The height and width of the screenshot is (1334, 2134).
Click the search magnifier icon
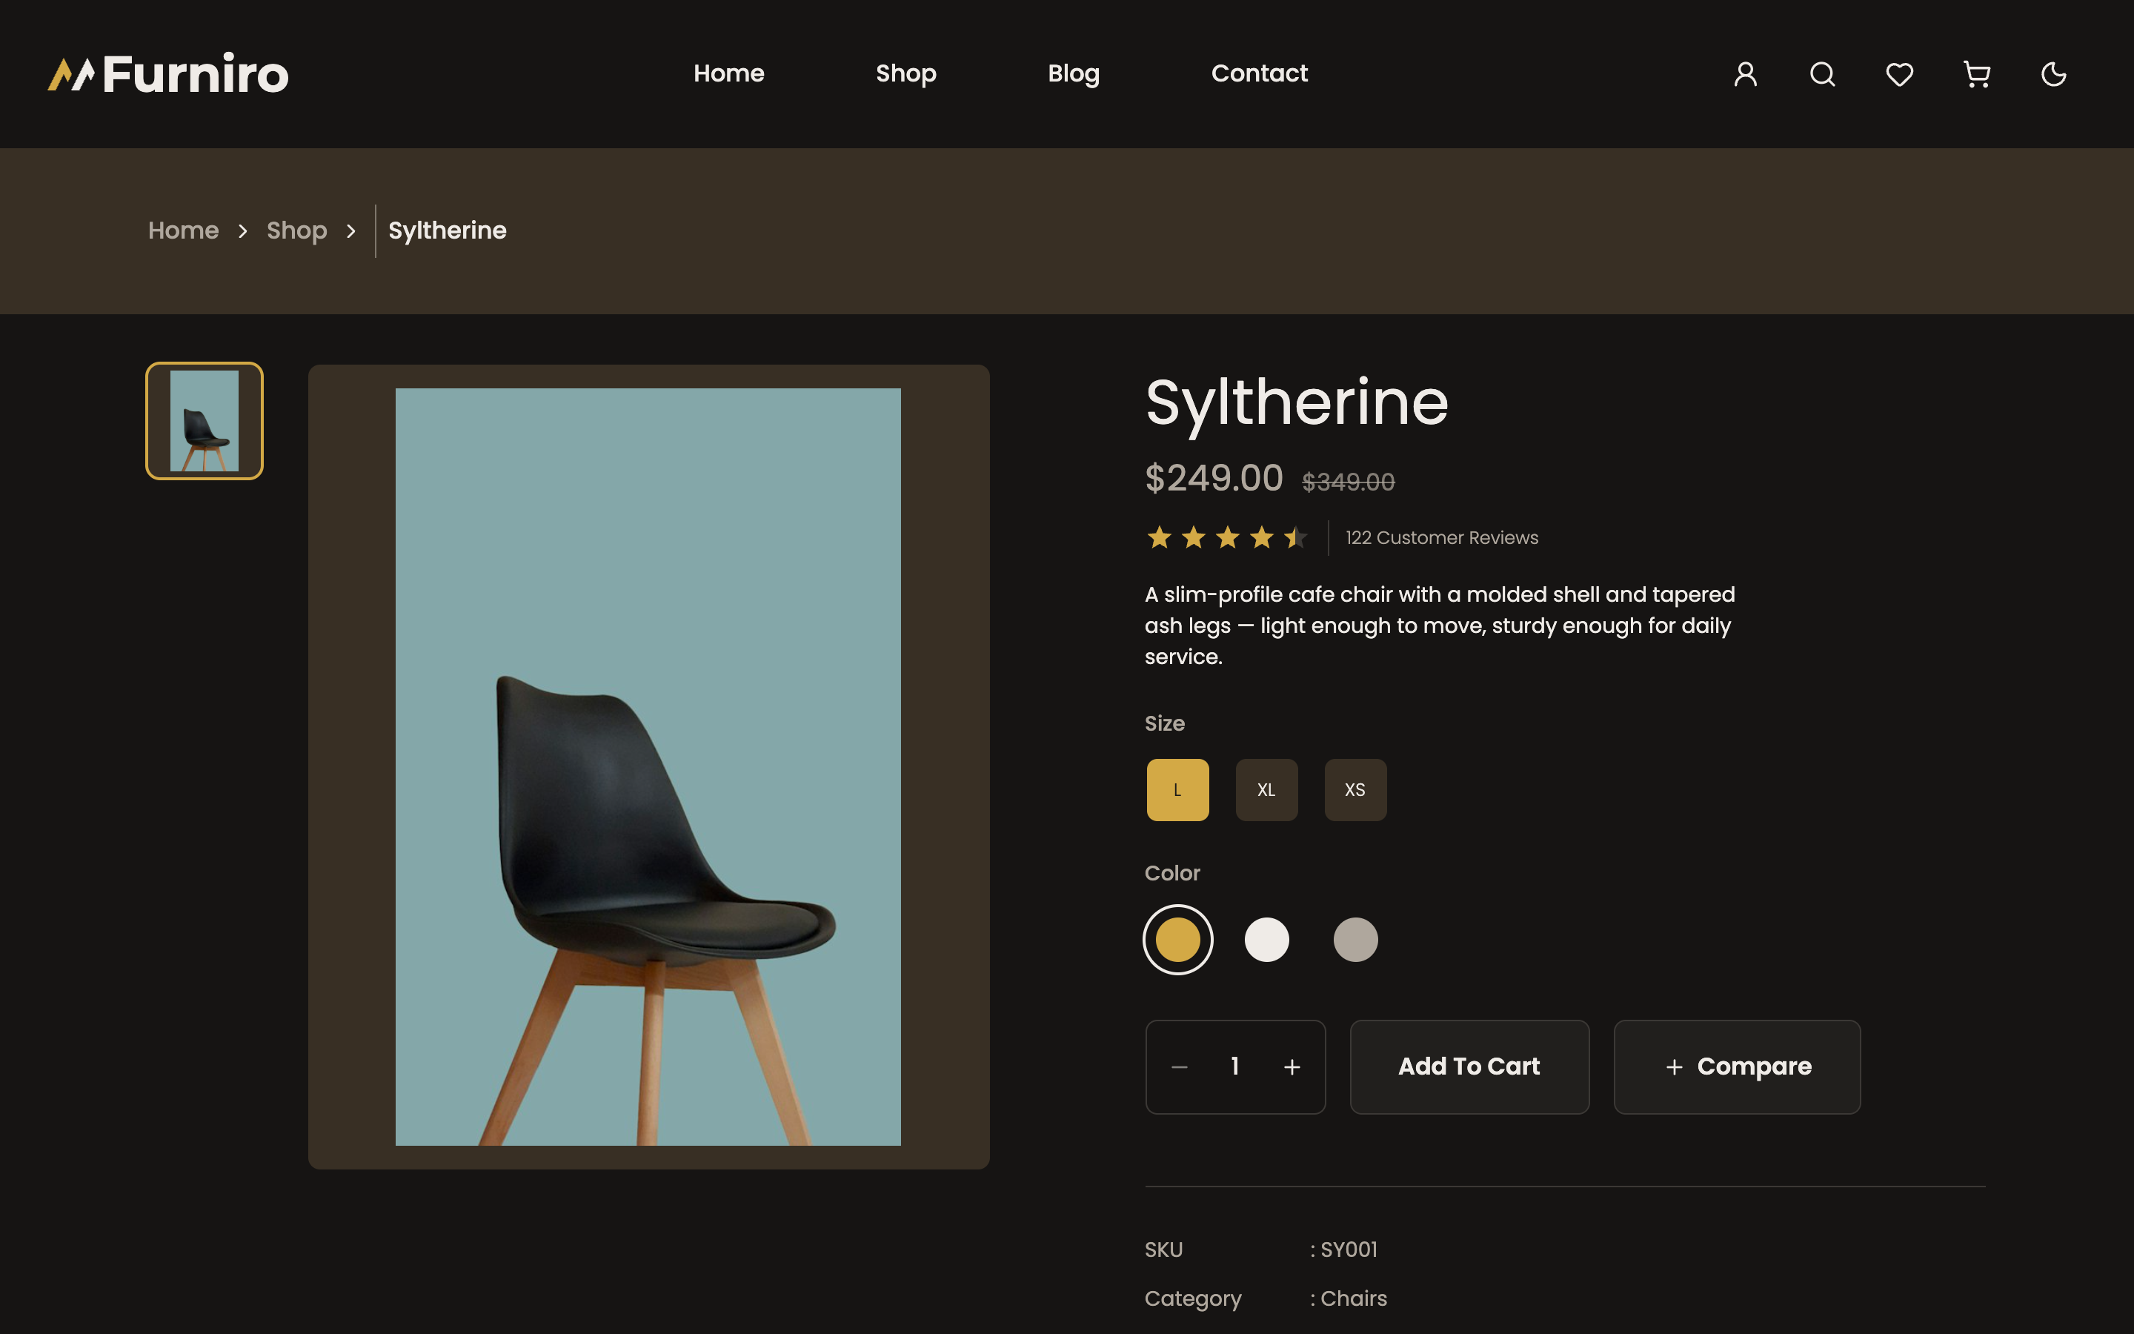coord(1823,74)
